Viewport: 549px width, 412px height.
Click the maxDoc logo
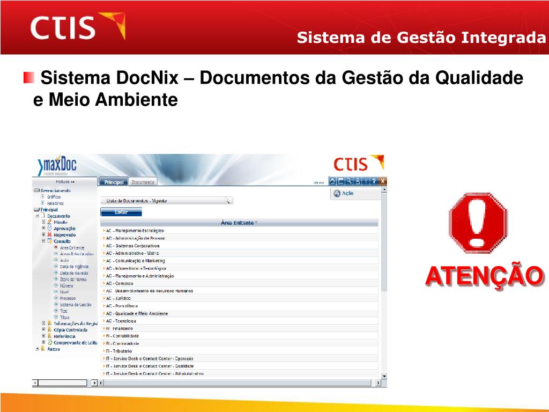tap(57, 165)
